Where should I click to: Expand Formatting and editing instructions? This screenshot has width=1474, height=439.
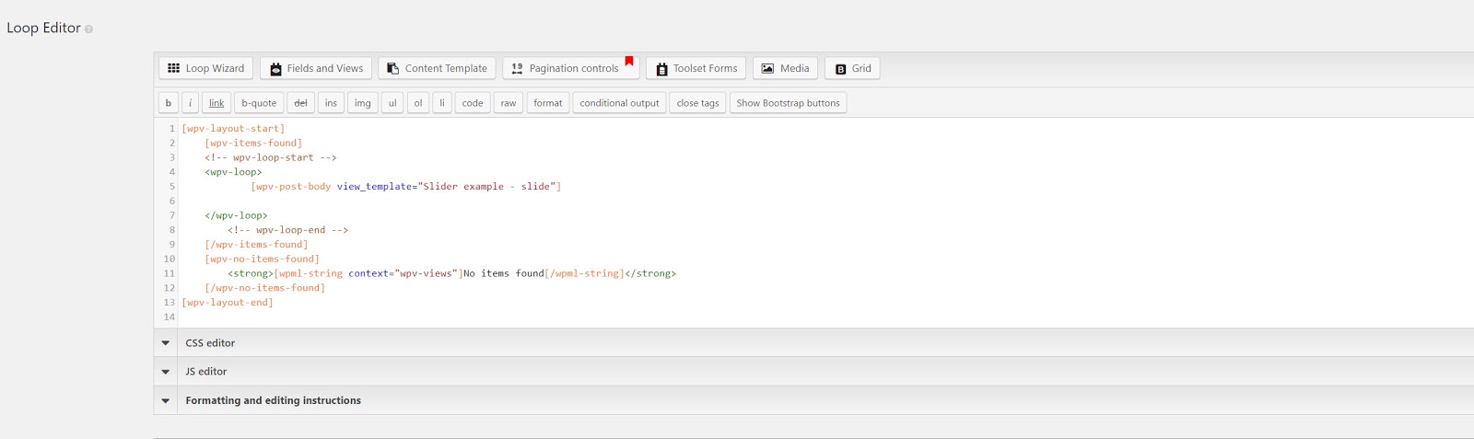click(x=166, y=400)
